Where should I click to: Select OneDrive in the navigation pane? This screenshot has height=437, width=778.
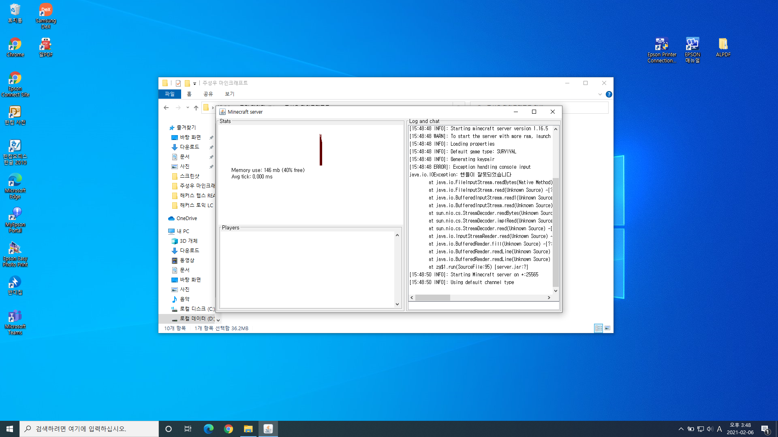(186, 218)
